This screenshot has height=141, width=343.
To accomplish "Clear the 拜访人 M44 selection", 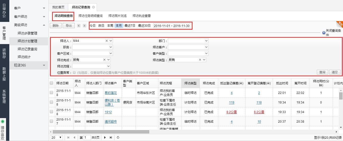I will [106, 41].
